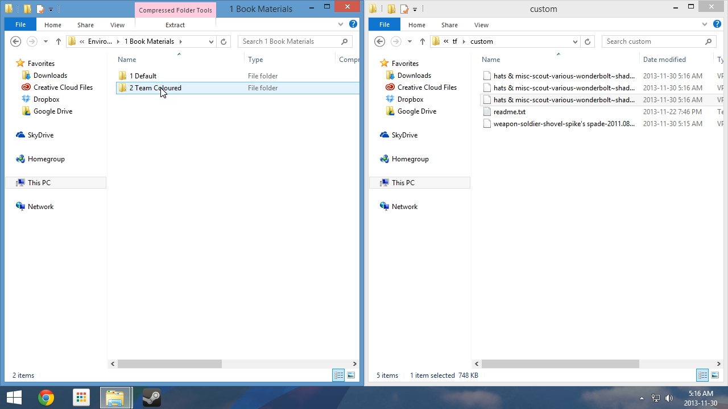Expand the ribbon in 1 Book Materials window
This screenshot has width=728, height=409.
pyautogui.click(x=341, y=24)
